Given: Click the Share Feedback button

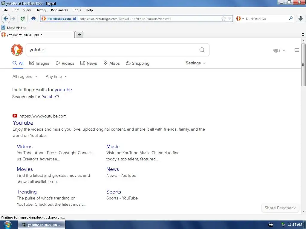Looking at the screenshot, I should 280,208.
